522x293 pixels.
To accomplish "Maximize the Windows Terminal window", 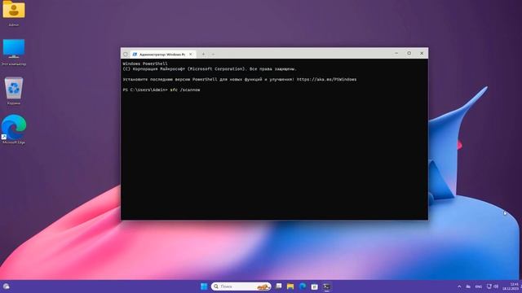I will coord(409,53).
